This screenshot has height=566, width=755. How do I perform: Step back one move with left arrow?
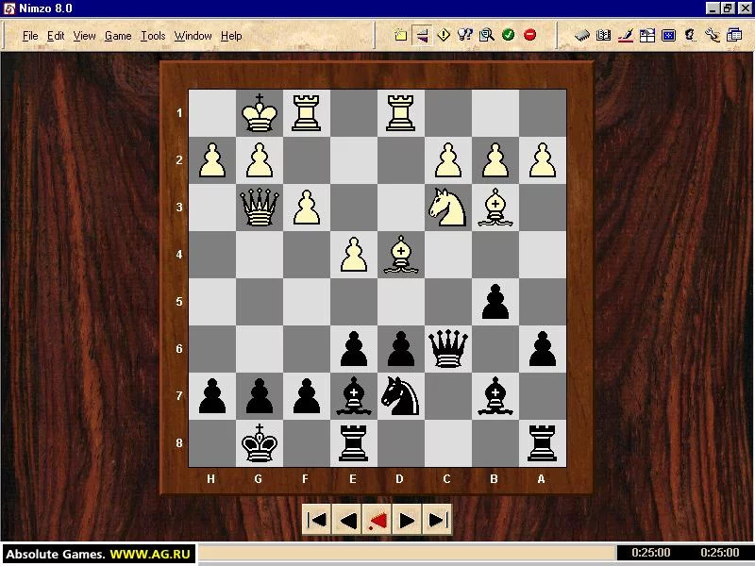coord(347,520)
